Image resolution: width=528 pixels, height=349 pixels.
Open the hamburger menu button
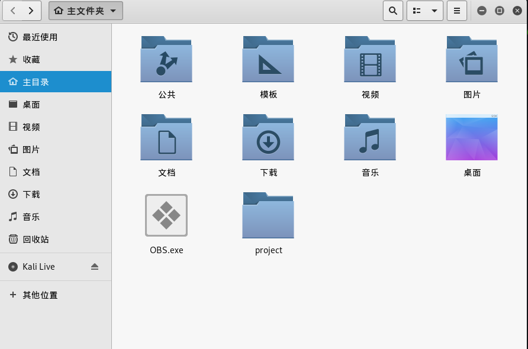(457, 11)
